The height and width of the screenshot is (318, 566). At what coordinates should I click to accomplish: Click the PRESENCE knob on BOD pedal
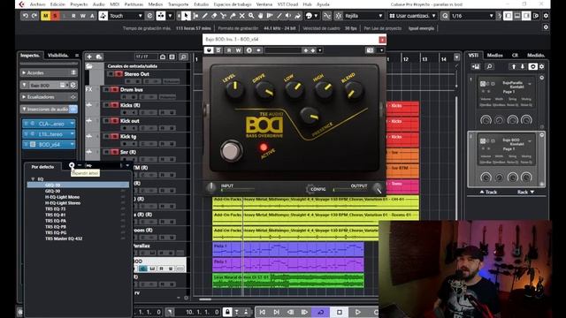[x=310, y=116]
